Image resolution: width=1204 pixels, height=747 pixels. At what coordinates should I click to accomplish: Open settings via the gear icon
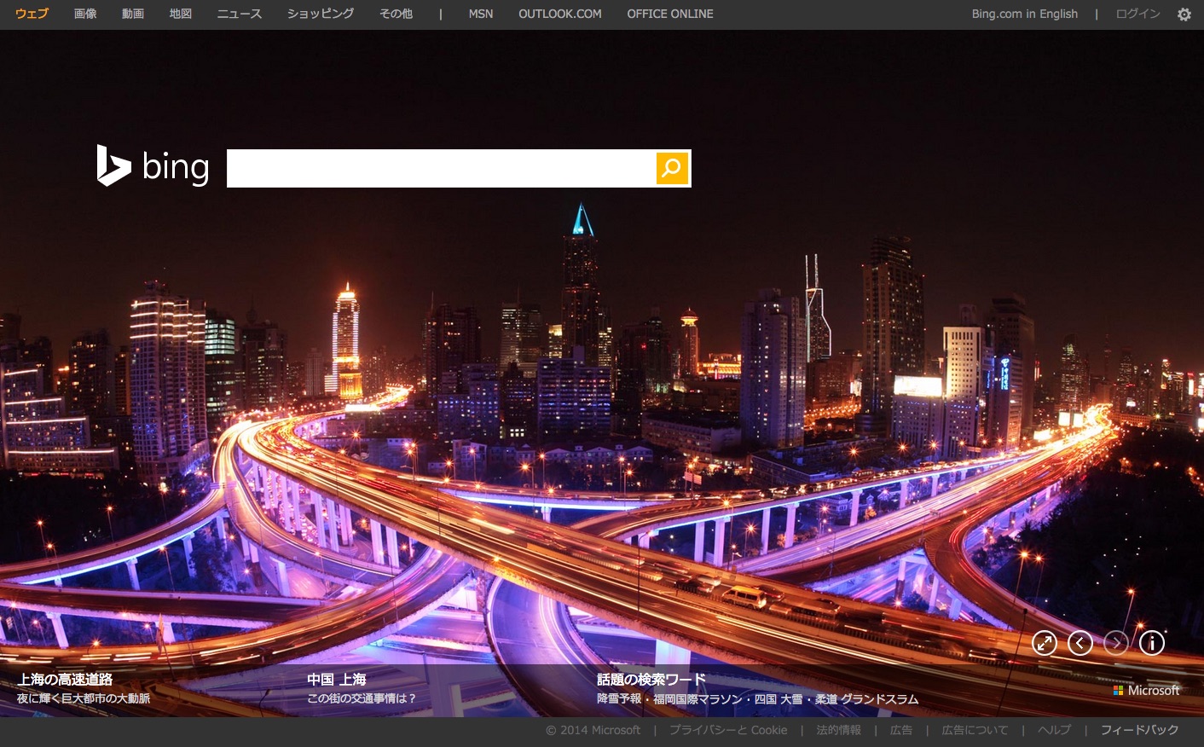tap(1184, 14)
